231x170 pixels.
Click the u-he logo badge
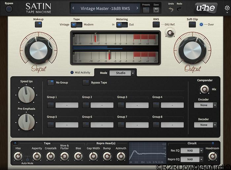pos(206,8)
